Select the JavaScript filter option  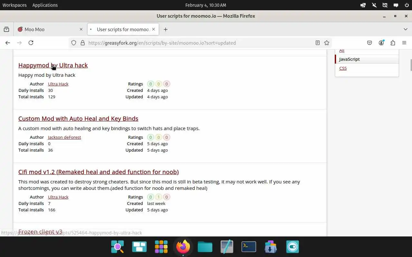tap(367, 59)
